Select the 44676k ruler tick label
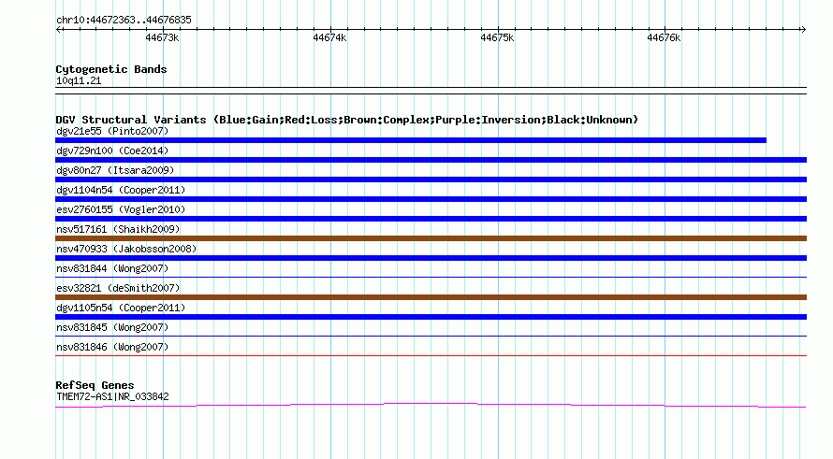 664,37
